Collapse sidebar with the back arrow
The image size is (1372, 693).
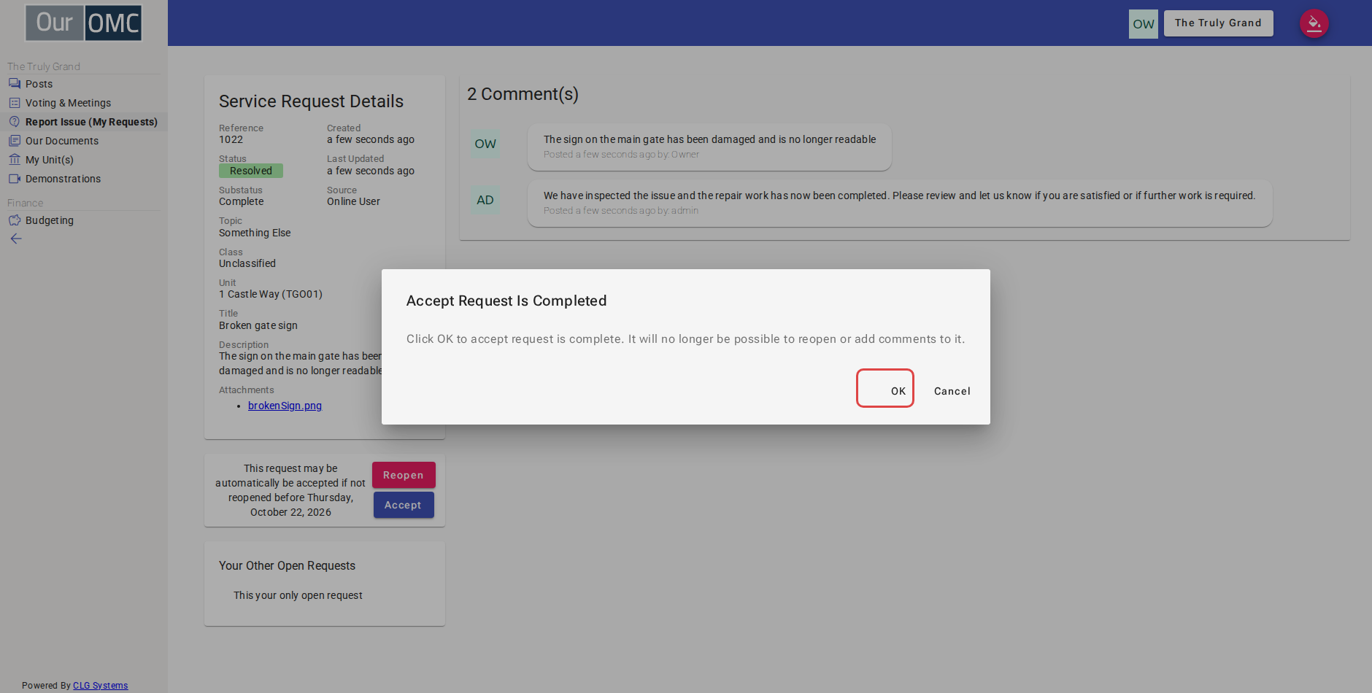tap(16, 239)
